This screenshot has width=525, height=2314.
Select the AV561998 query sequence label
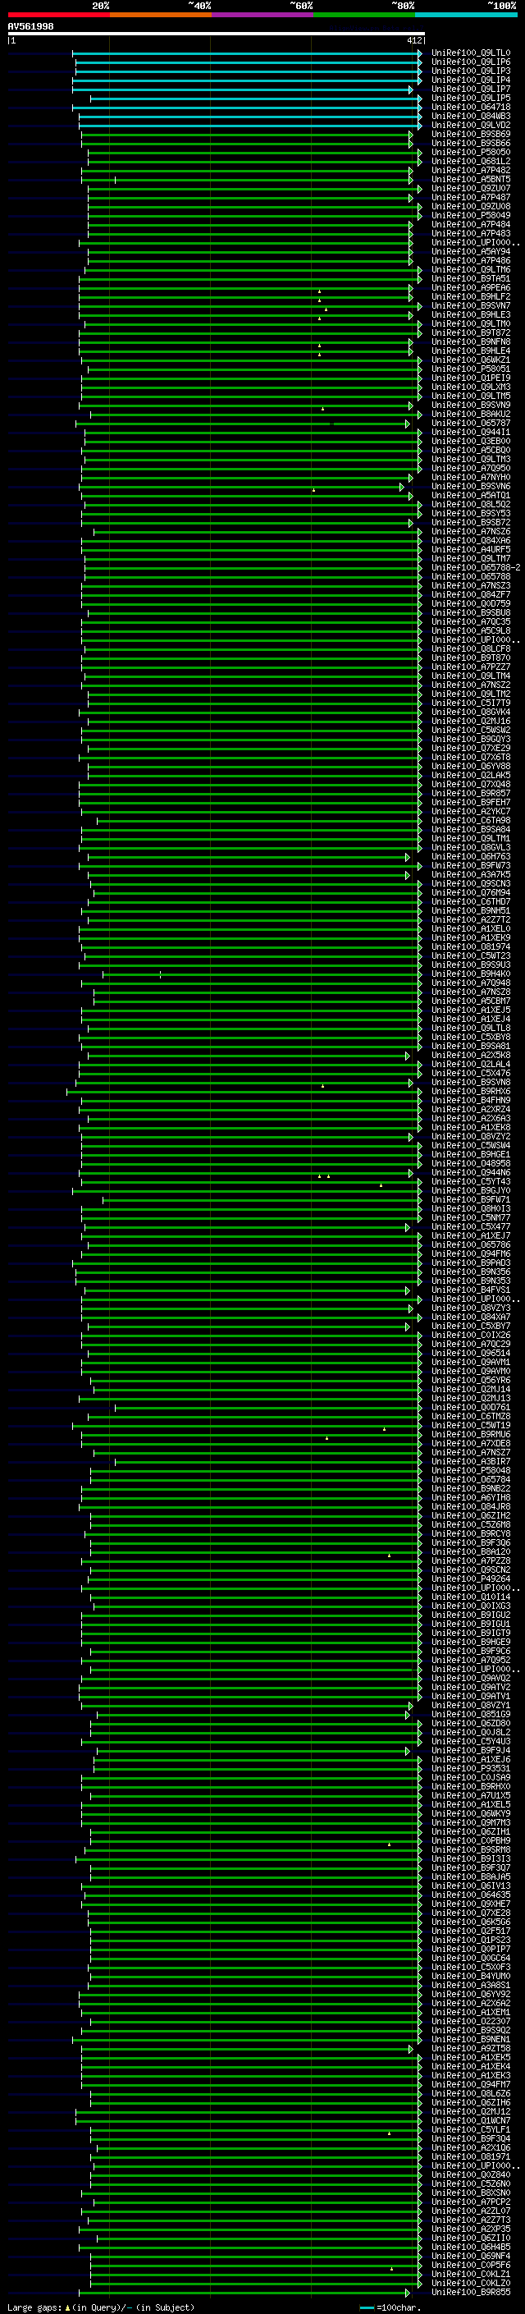point(30,27)
